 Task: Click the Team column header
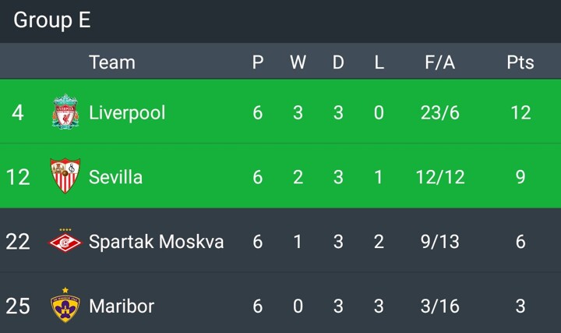pyautogui.click(x=112, y=62)
